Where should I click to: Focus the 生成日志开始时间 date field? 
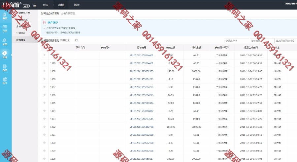click(x=286, y=40)
